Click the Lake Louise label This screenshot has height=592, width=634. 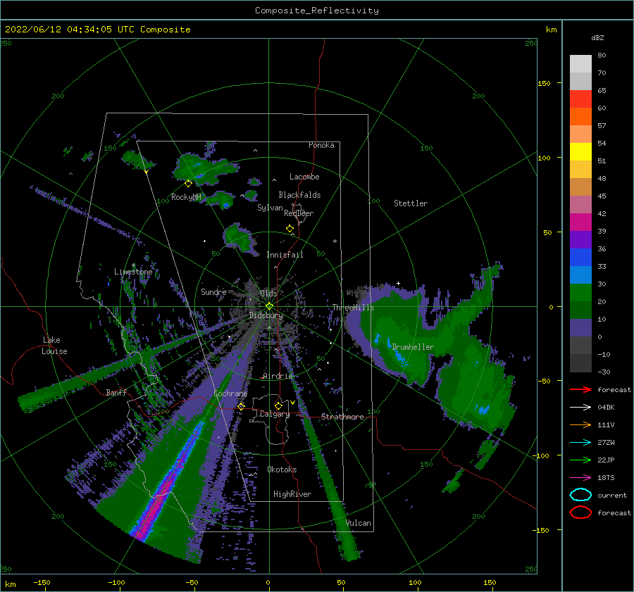(54, 346)
